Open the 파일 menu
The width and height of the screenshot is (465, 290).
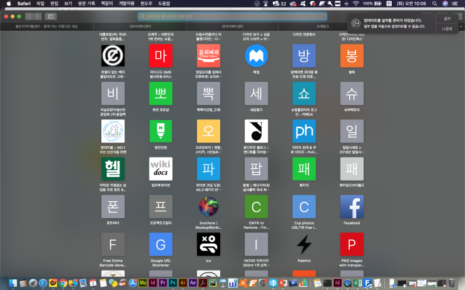[40, 4]
